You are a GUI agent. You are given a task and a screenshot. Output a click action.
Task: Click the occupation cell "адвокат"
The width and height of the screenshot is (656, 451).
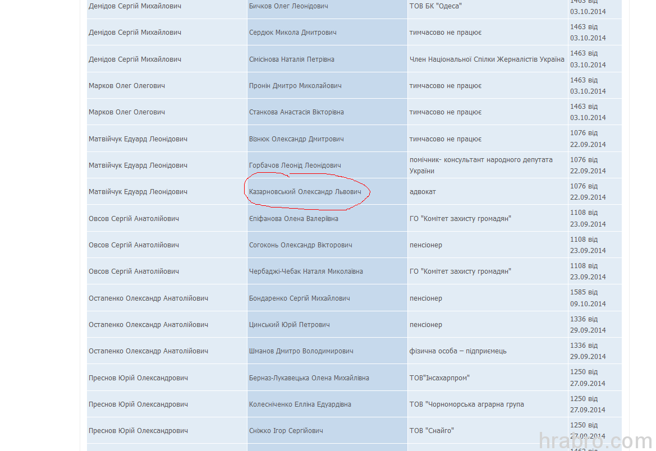(x=423, y=192)
